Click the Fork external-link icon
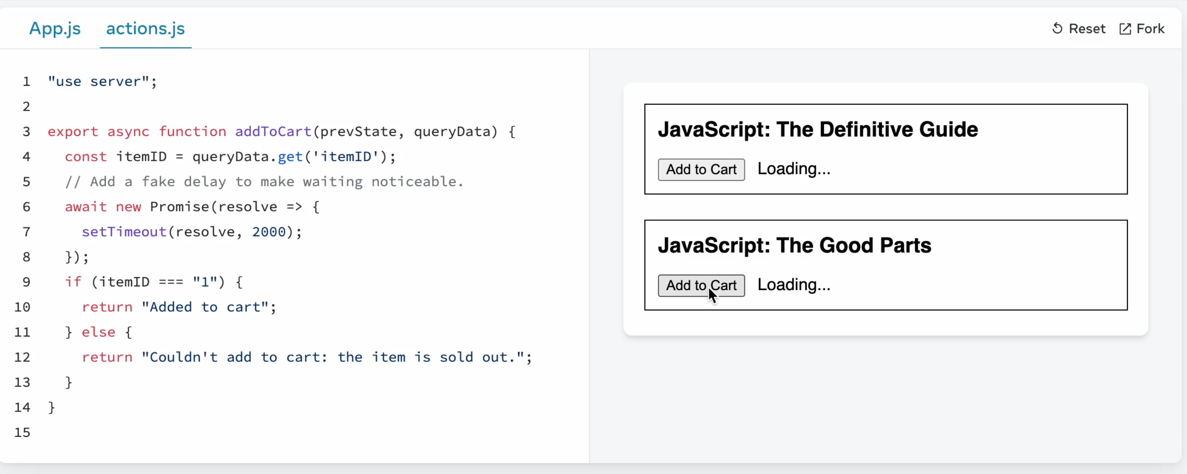 pyautogui.click(x=1125, y=29)
